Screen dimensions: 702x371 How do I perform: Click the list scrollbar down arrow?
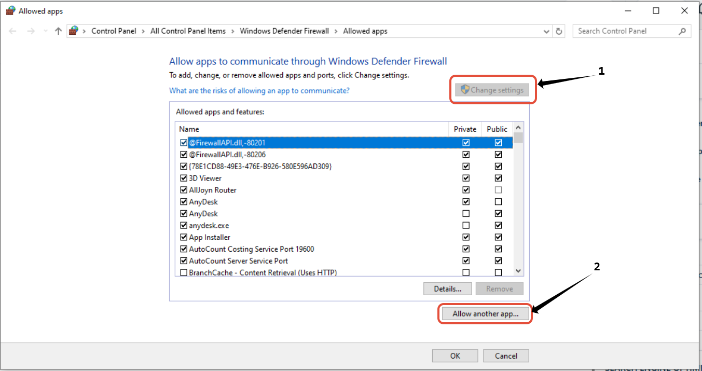click(x=518, y=271)
